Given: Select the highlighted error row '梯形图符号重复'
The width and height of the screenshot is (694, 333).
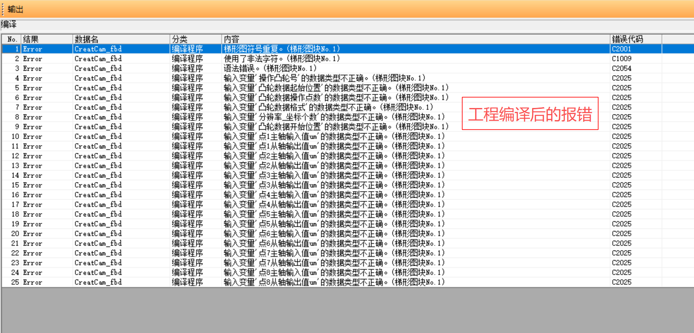Looking at the screenshot, I should pyautogui.click(x=281, y=49).
